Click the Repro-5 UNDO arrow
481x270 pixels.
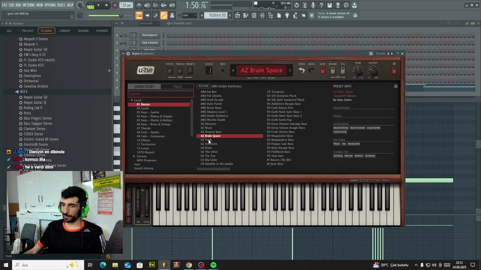301,70
